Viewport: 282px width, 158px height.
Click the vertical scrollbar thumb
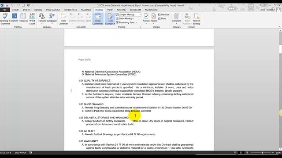[x=280, y=49]
